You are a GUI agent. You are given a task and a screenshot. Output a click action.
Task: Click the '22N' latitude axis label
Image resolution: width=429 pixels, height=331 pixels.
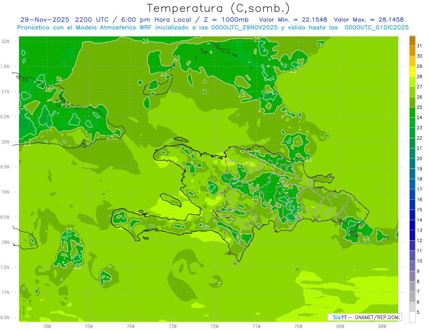tap(5, 41)
